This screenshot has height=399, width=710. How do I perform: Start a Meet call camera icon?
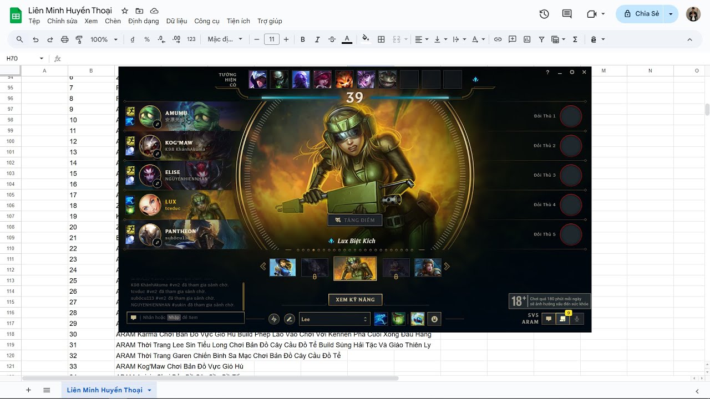(x=591, y=14)
